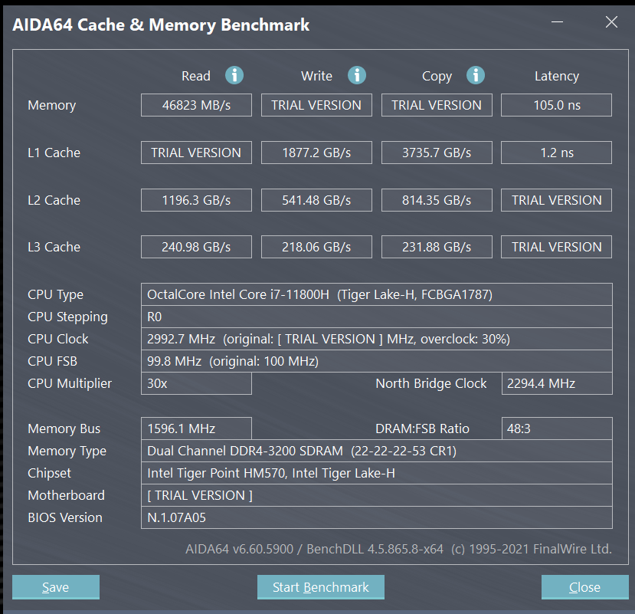Viewport: 635px width, 614px height.
Task: Click the CPU Stepping value R0
Action: click(x=377, y=317)
